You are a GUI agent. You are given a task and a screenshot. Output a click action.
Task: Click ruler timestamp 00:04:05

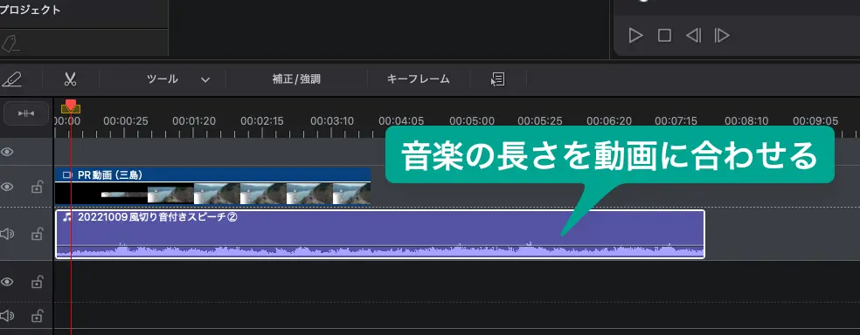pos(401,121)
